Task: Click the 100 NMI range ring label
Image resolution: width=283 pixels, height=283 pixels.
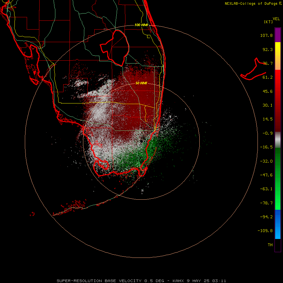Action: point(141,25)
